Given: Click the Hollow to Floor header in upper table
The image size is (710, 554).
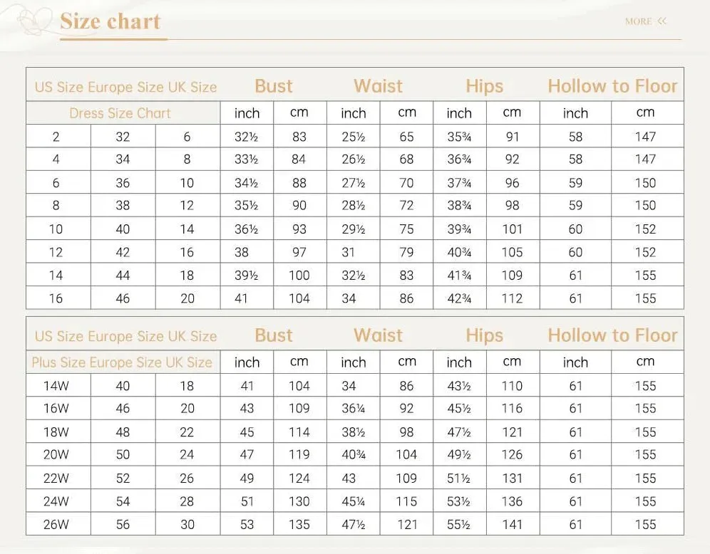Looking at the screenshot, I should [612, 86].
